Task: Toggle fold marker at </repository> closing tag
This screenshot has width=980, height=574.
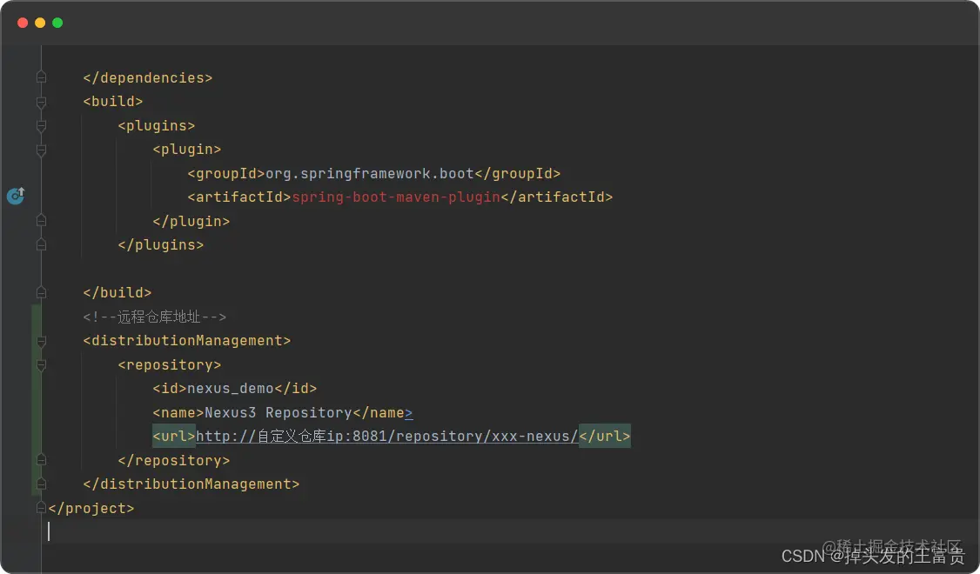Action: tap(41, 460)
